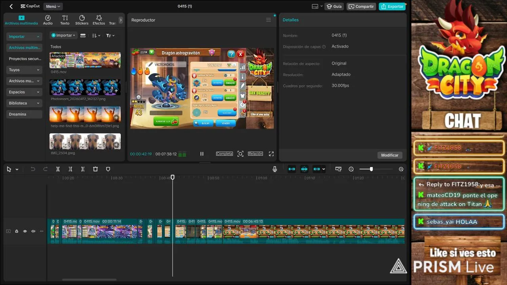507x285 pixels.
Task: Go back with the top-left arrow
Action: 11,6
